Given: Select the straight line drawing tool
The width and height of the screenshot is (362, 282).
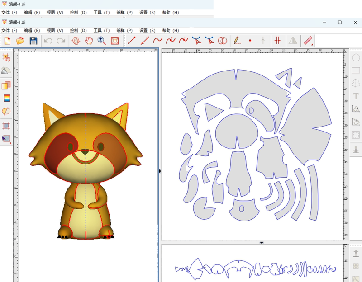Looking at the screenshot, I should (132, 41).
